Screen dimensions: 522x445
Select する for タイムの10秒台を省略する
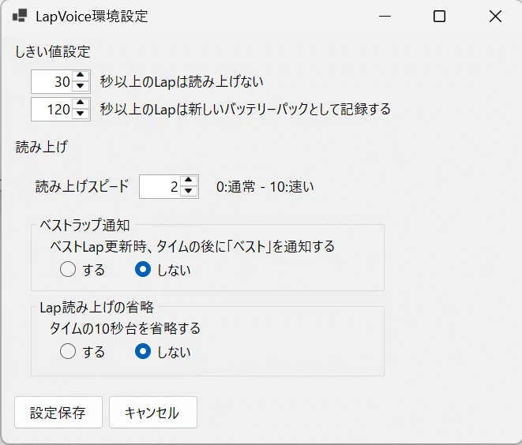pyautogui.click(x=68, y=352)
